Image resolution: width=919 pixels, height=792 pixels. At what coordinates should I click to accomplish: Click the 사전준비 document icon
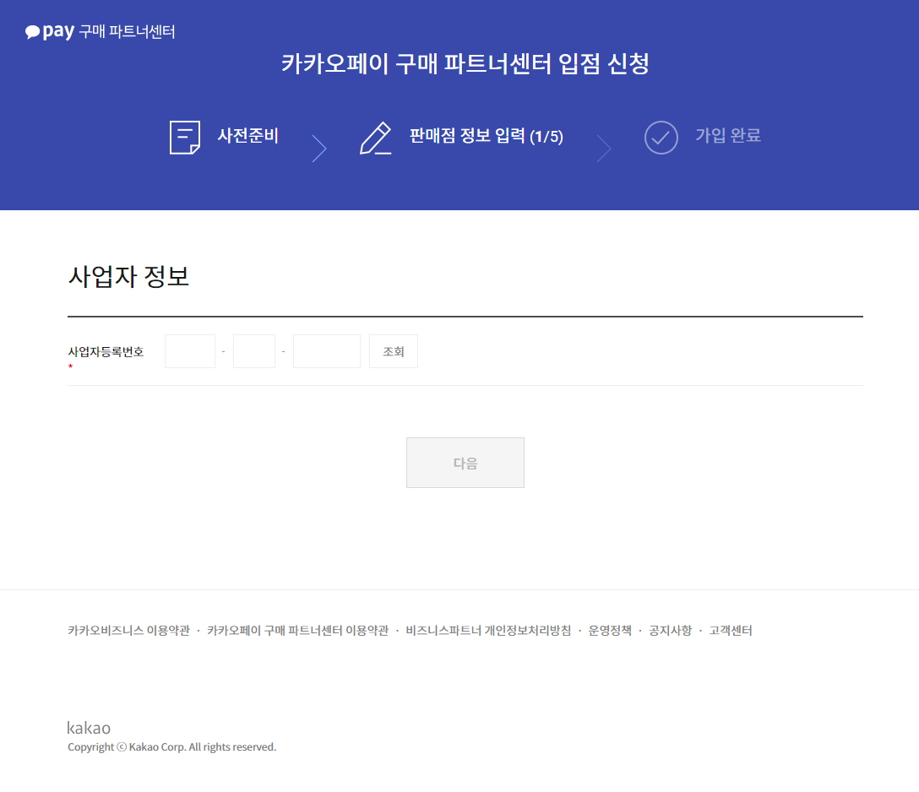(x=185, y=137)
